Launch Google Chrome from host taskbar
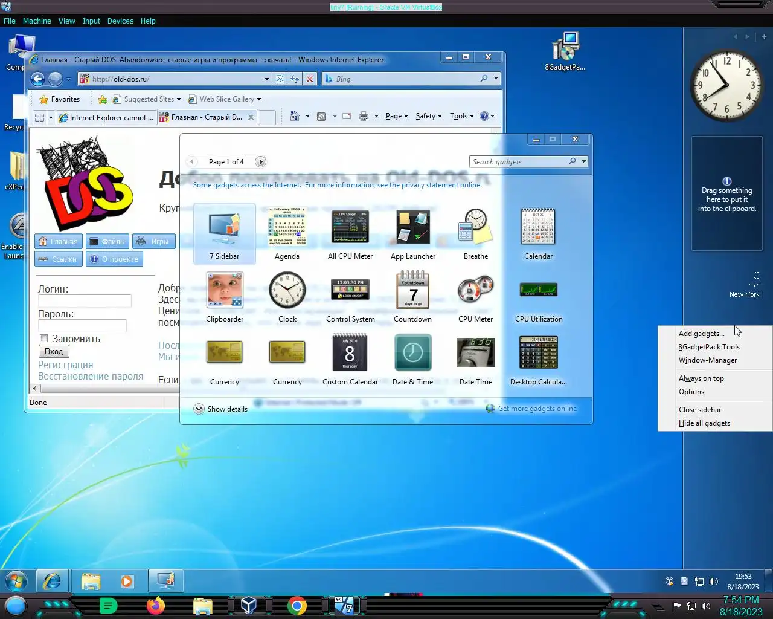Image resolution: width=773 pixels, height=619 pixels. point(297,606)
